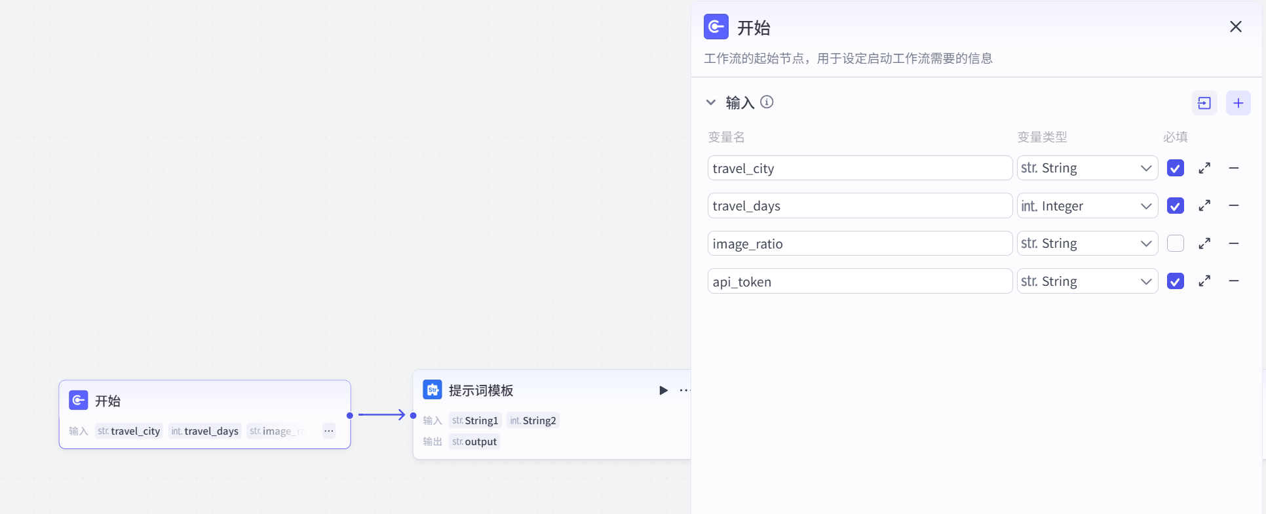Expand travel_days row details icon
This screenshot has width=1266, height=514.
(x=1204, y=206)
